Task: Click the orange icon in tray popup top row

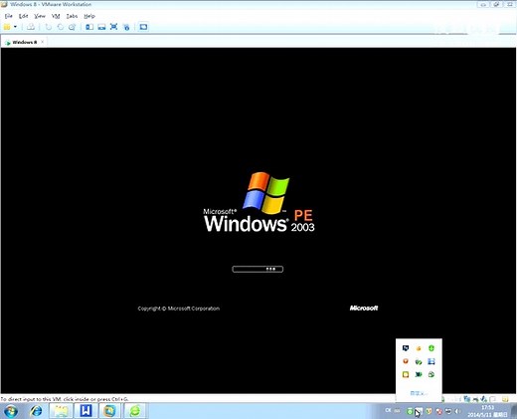Action: click(419, 348)
